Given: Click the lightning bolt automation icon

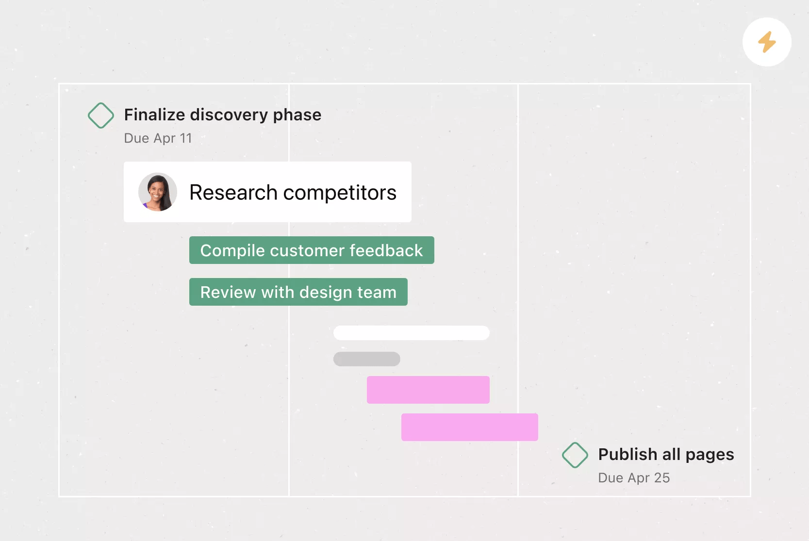Looking at the screenshot, I should pyautogui.click(x=767, y=42).
